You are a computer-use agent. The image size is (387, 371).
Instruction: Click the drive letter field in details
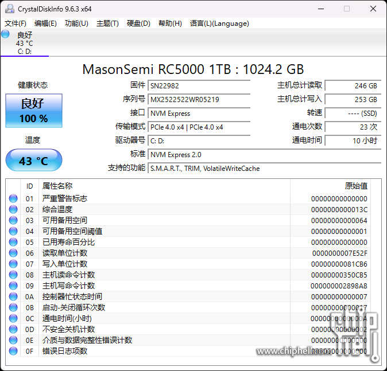click(199, 141)
